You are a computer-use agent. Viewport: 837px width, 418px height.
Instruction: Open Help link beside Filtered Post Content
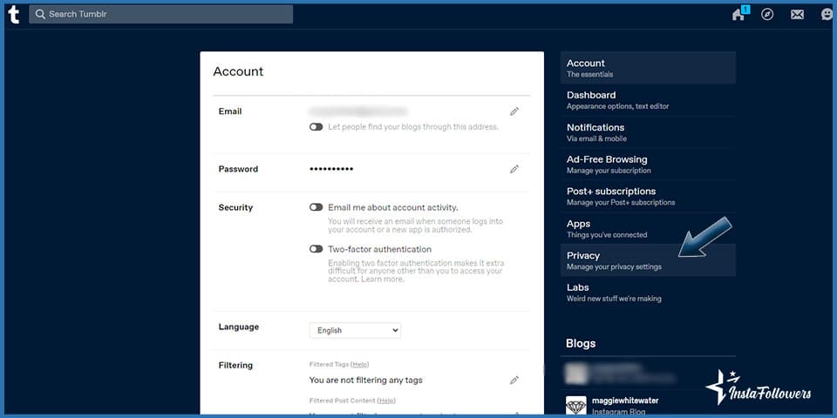386,401
